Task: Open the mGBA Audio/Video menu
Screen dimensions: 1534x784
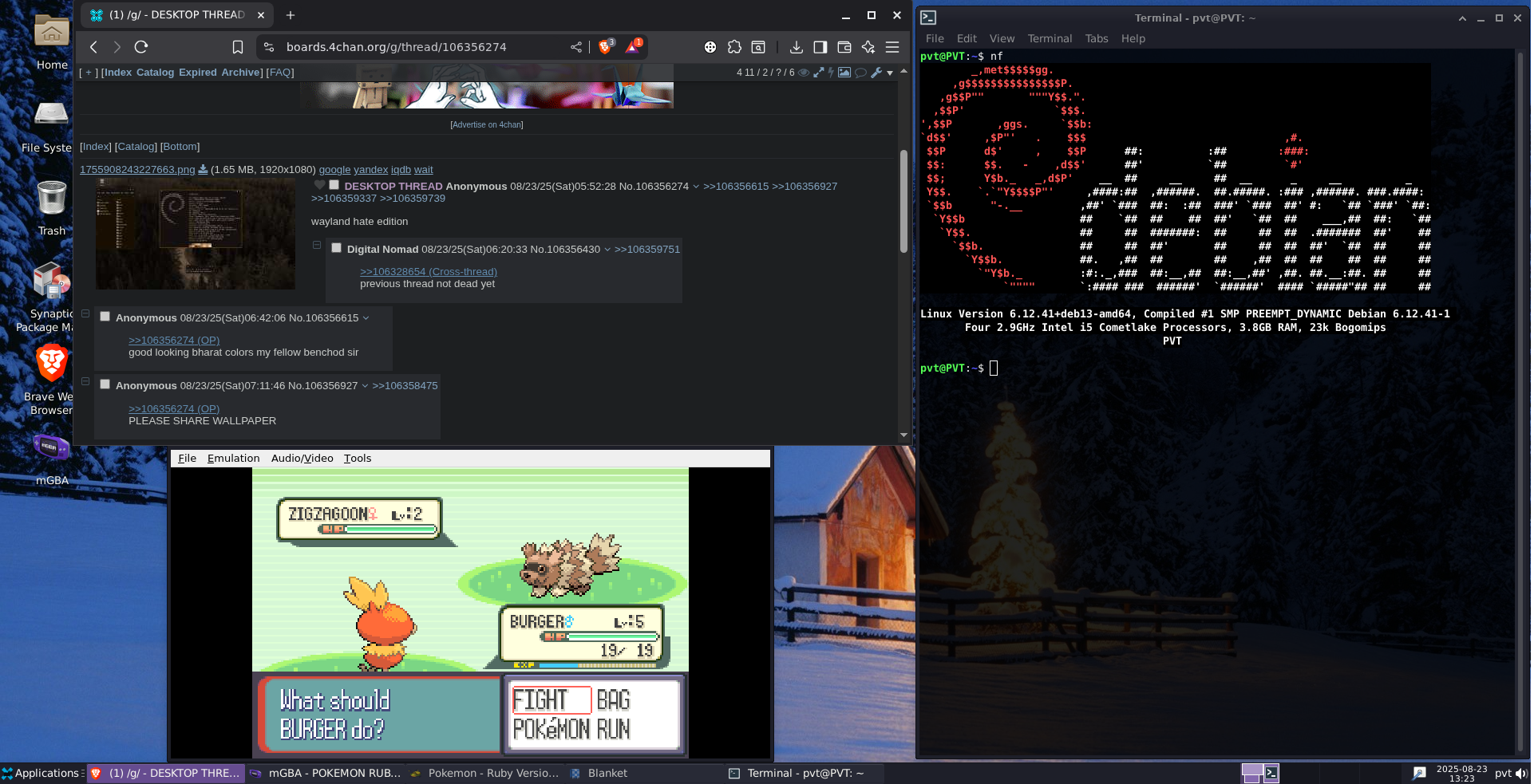Action: (302, 459)
